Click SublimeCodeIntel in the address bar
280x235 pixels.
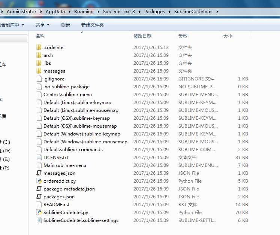(x=193, y=12)
